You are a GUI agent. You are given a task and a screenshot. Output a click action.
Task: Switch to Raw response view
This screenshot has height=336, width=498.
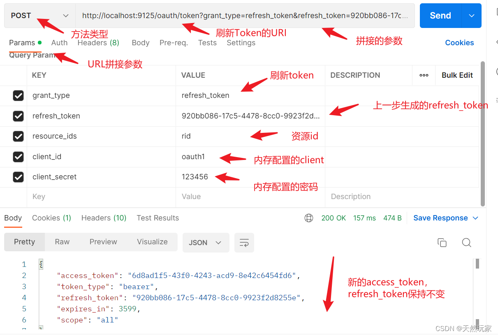point(62,242)
